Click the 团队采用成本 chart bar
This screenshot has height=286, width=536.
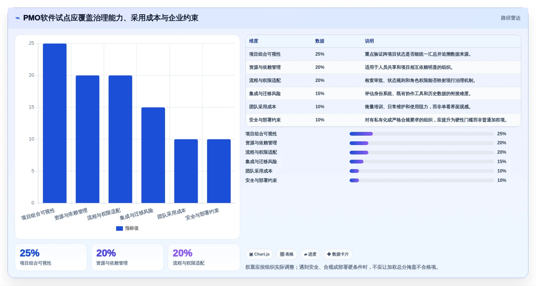click(x=186, y=171)
